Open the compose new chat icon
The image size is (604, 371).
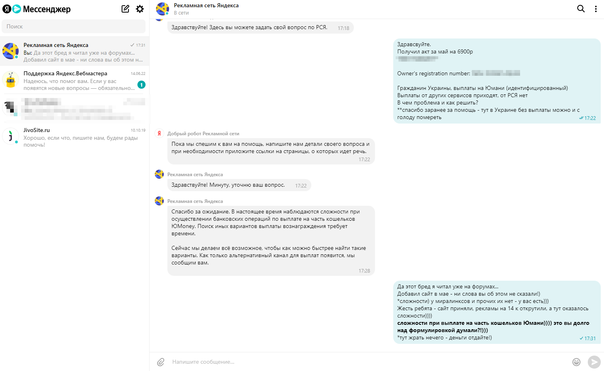125,9
